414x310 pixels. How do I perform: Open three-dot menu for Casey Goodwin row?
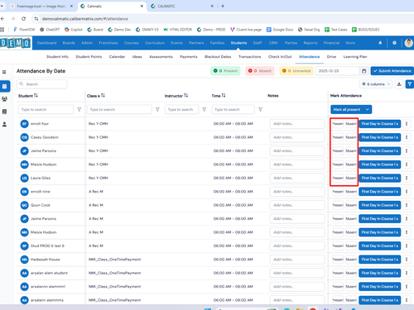pyautogui.click(x=407, y=137)
